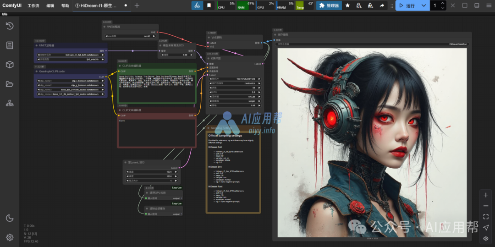Collapse the 空Latent_SD3 node via its dot
Viewport: 495px width, 247px height.
125,163
